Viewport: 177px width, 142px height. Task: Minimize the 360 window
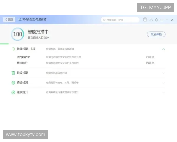(x=167, y=20)
